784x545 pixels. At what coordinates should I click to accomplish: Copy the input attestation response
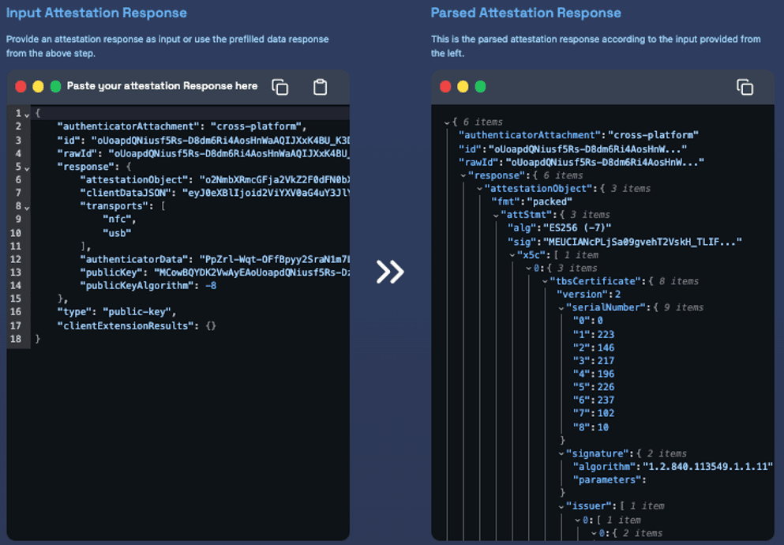tap(280, 87)
